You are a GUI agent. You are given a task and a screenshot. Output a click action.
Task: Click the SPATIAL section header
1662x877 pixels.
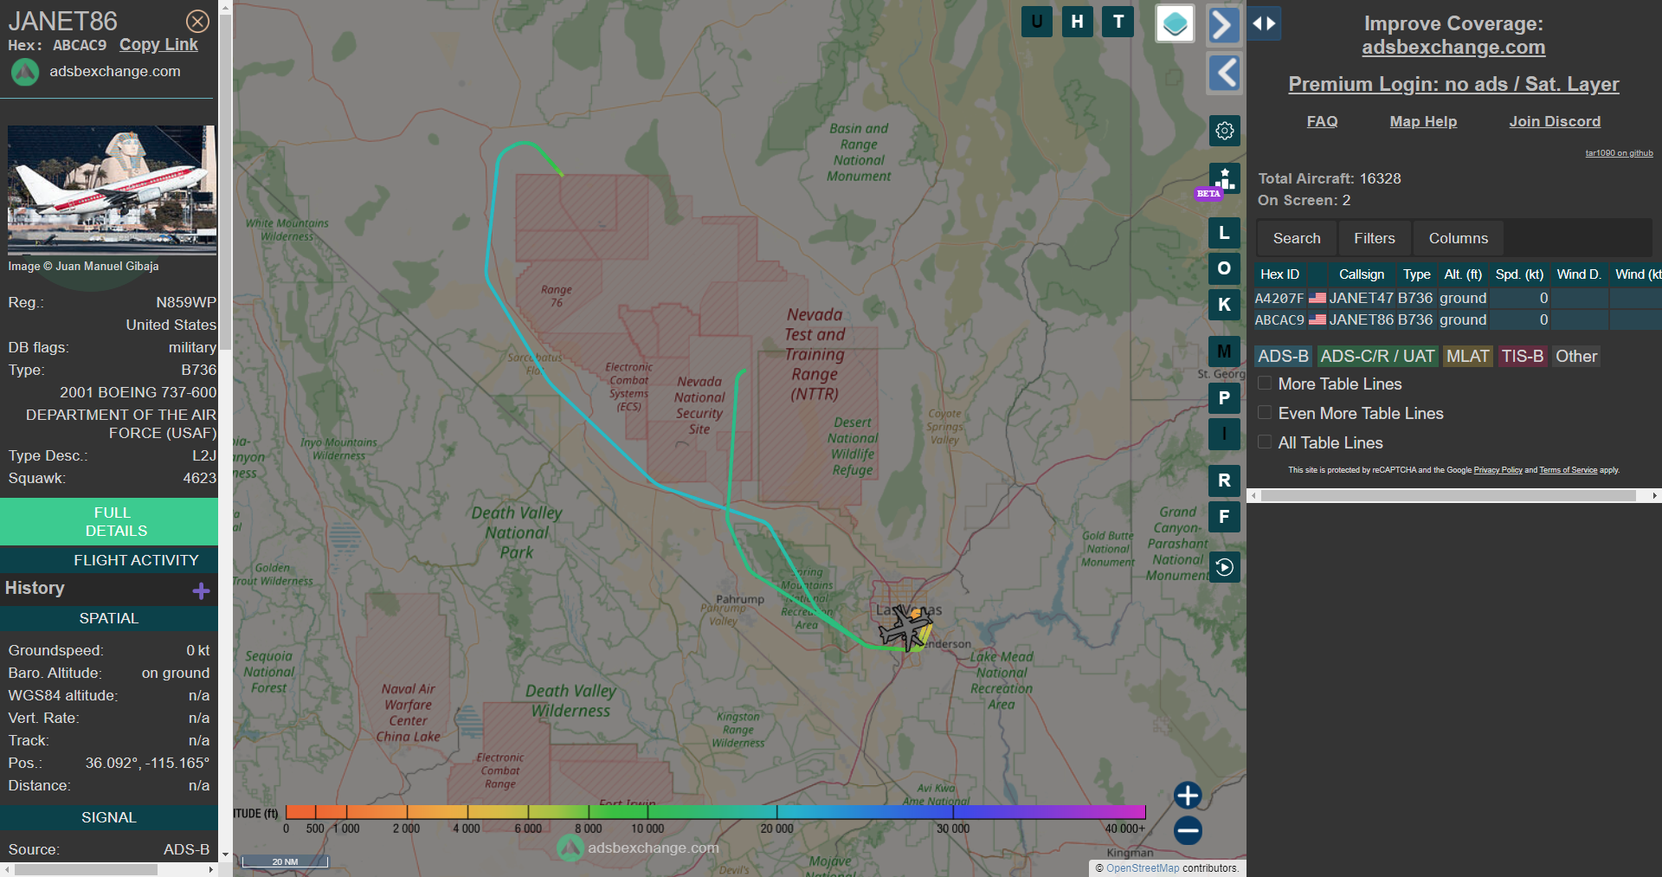click(x=109, y=618)
